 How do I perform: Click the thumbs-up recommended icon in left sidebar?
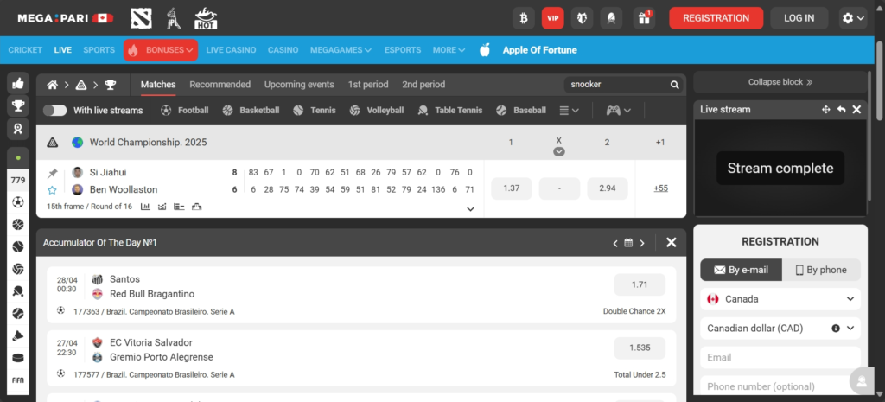pyautogui.click(x=18, y=83)
